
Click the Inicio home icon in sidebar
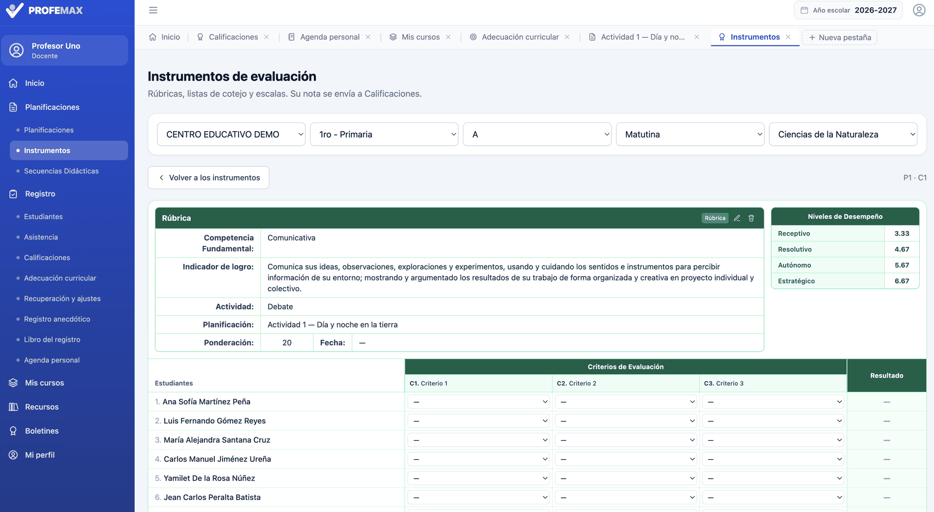[13, 83]
